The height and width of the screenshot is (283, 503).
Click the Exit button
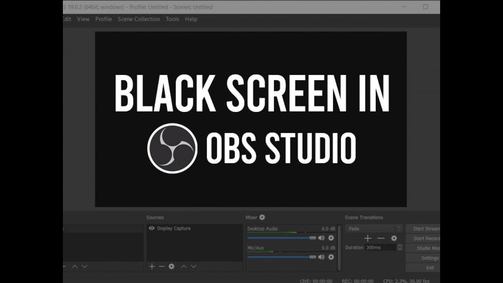pos(423,268)
